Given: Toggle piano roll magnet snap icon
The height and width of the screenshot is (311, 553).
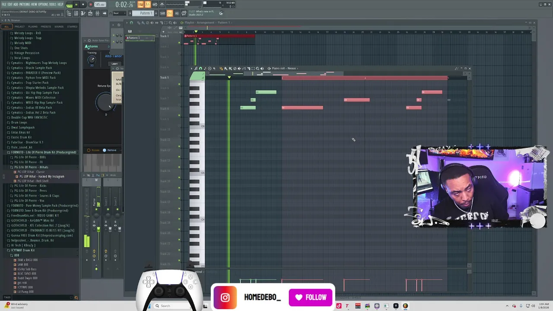Looking at the screenshot, I should pos(200,68).
